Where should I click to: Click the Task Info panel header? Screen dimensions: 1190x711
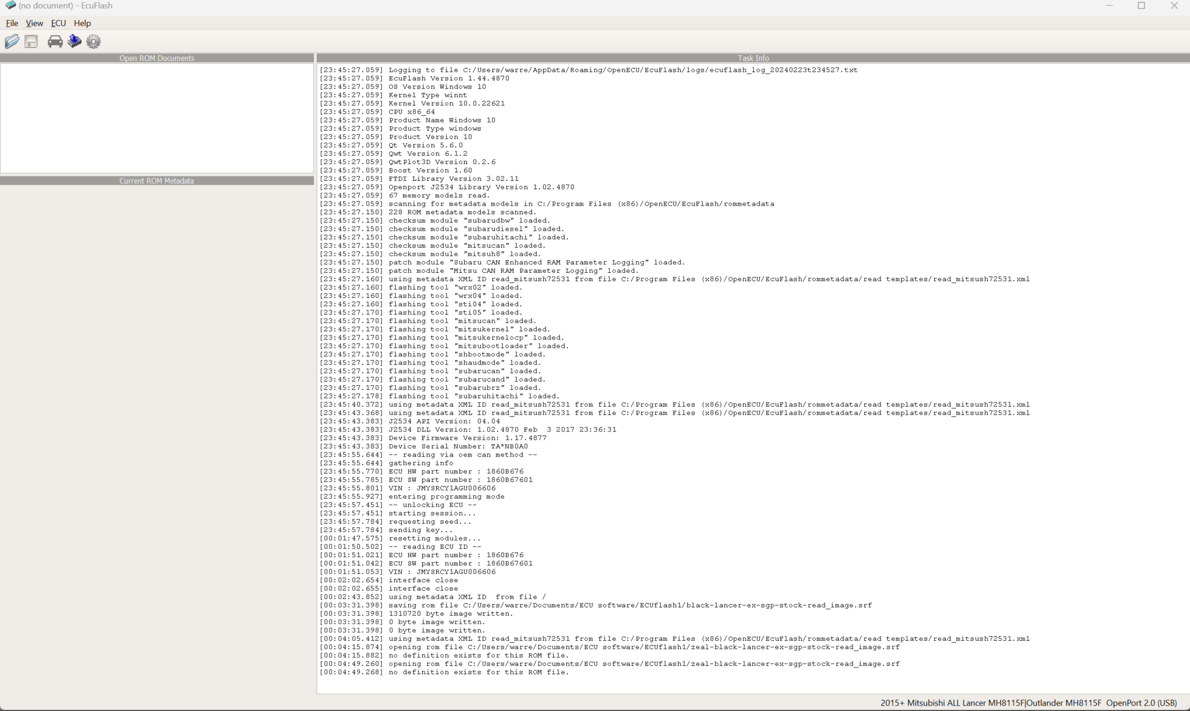(753, 58)
